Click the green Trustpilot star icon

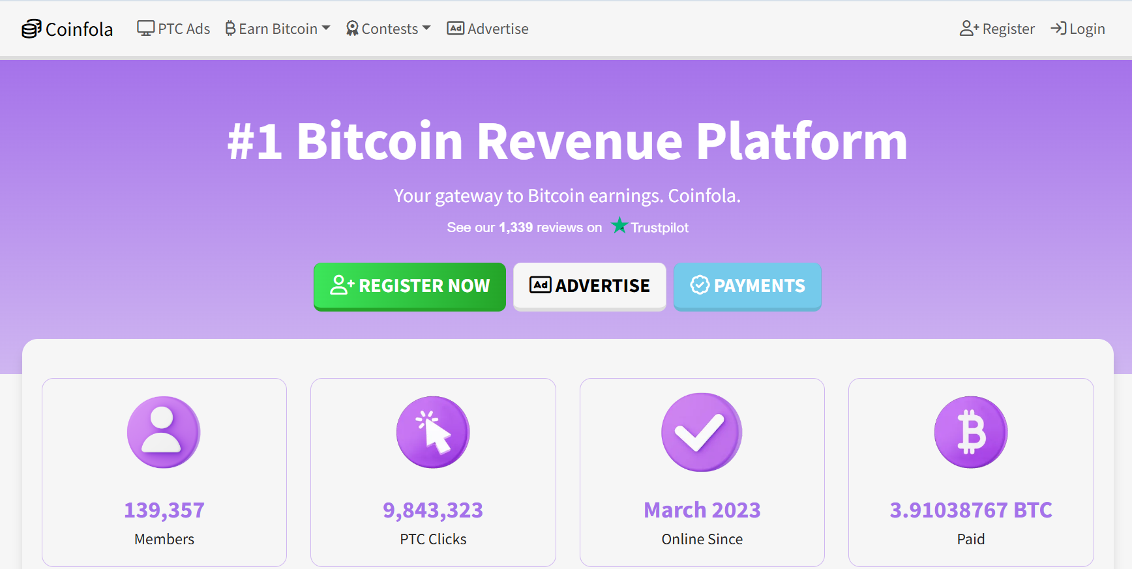click(x=619, y=226)
